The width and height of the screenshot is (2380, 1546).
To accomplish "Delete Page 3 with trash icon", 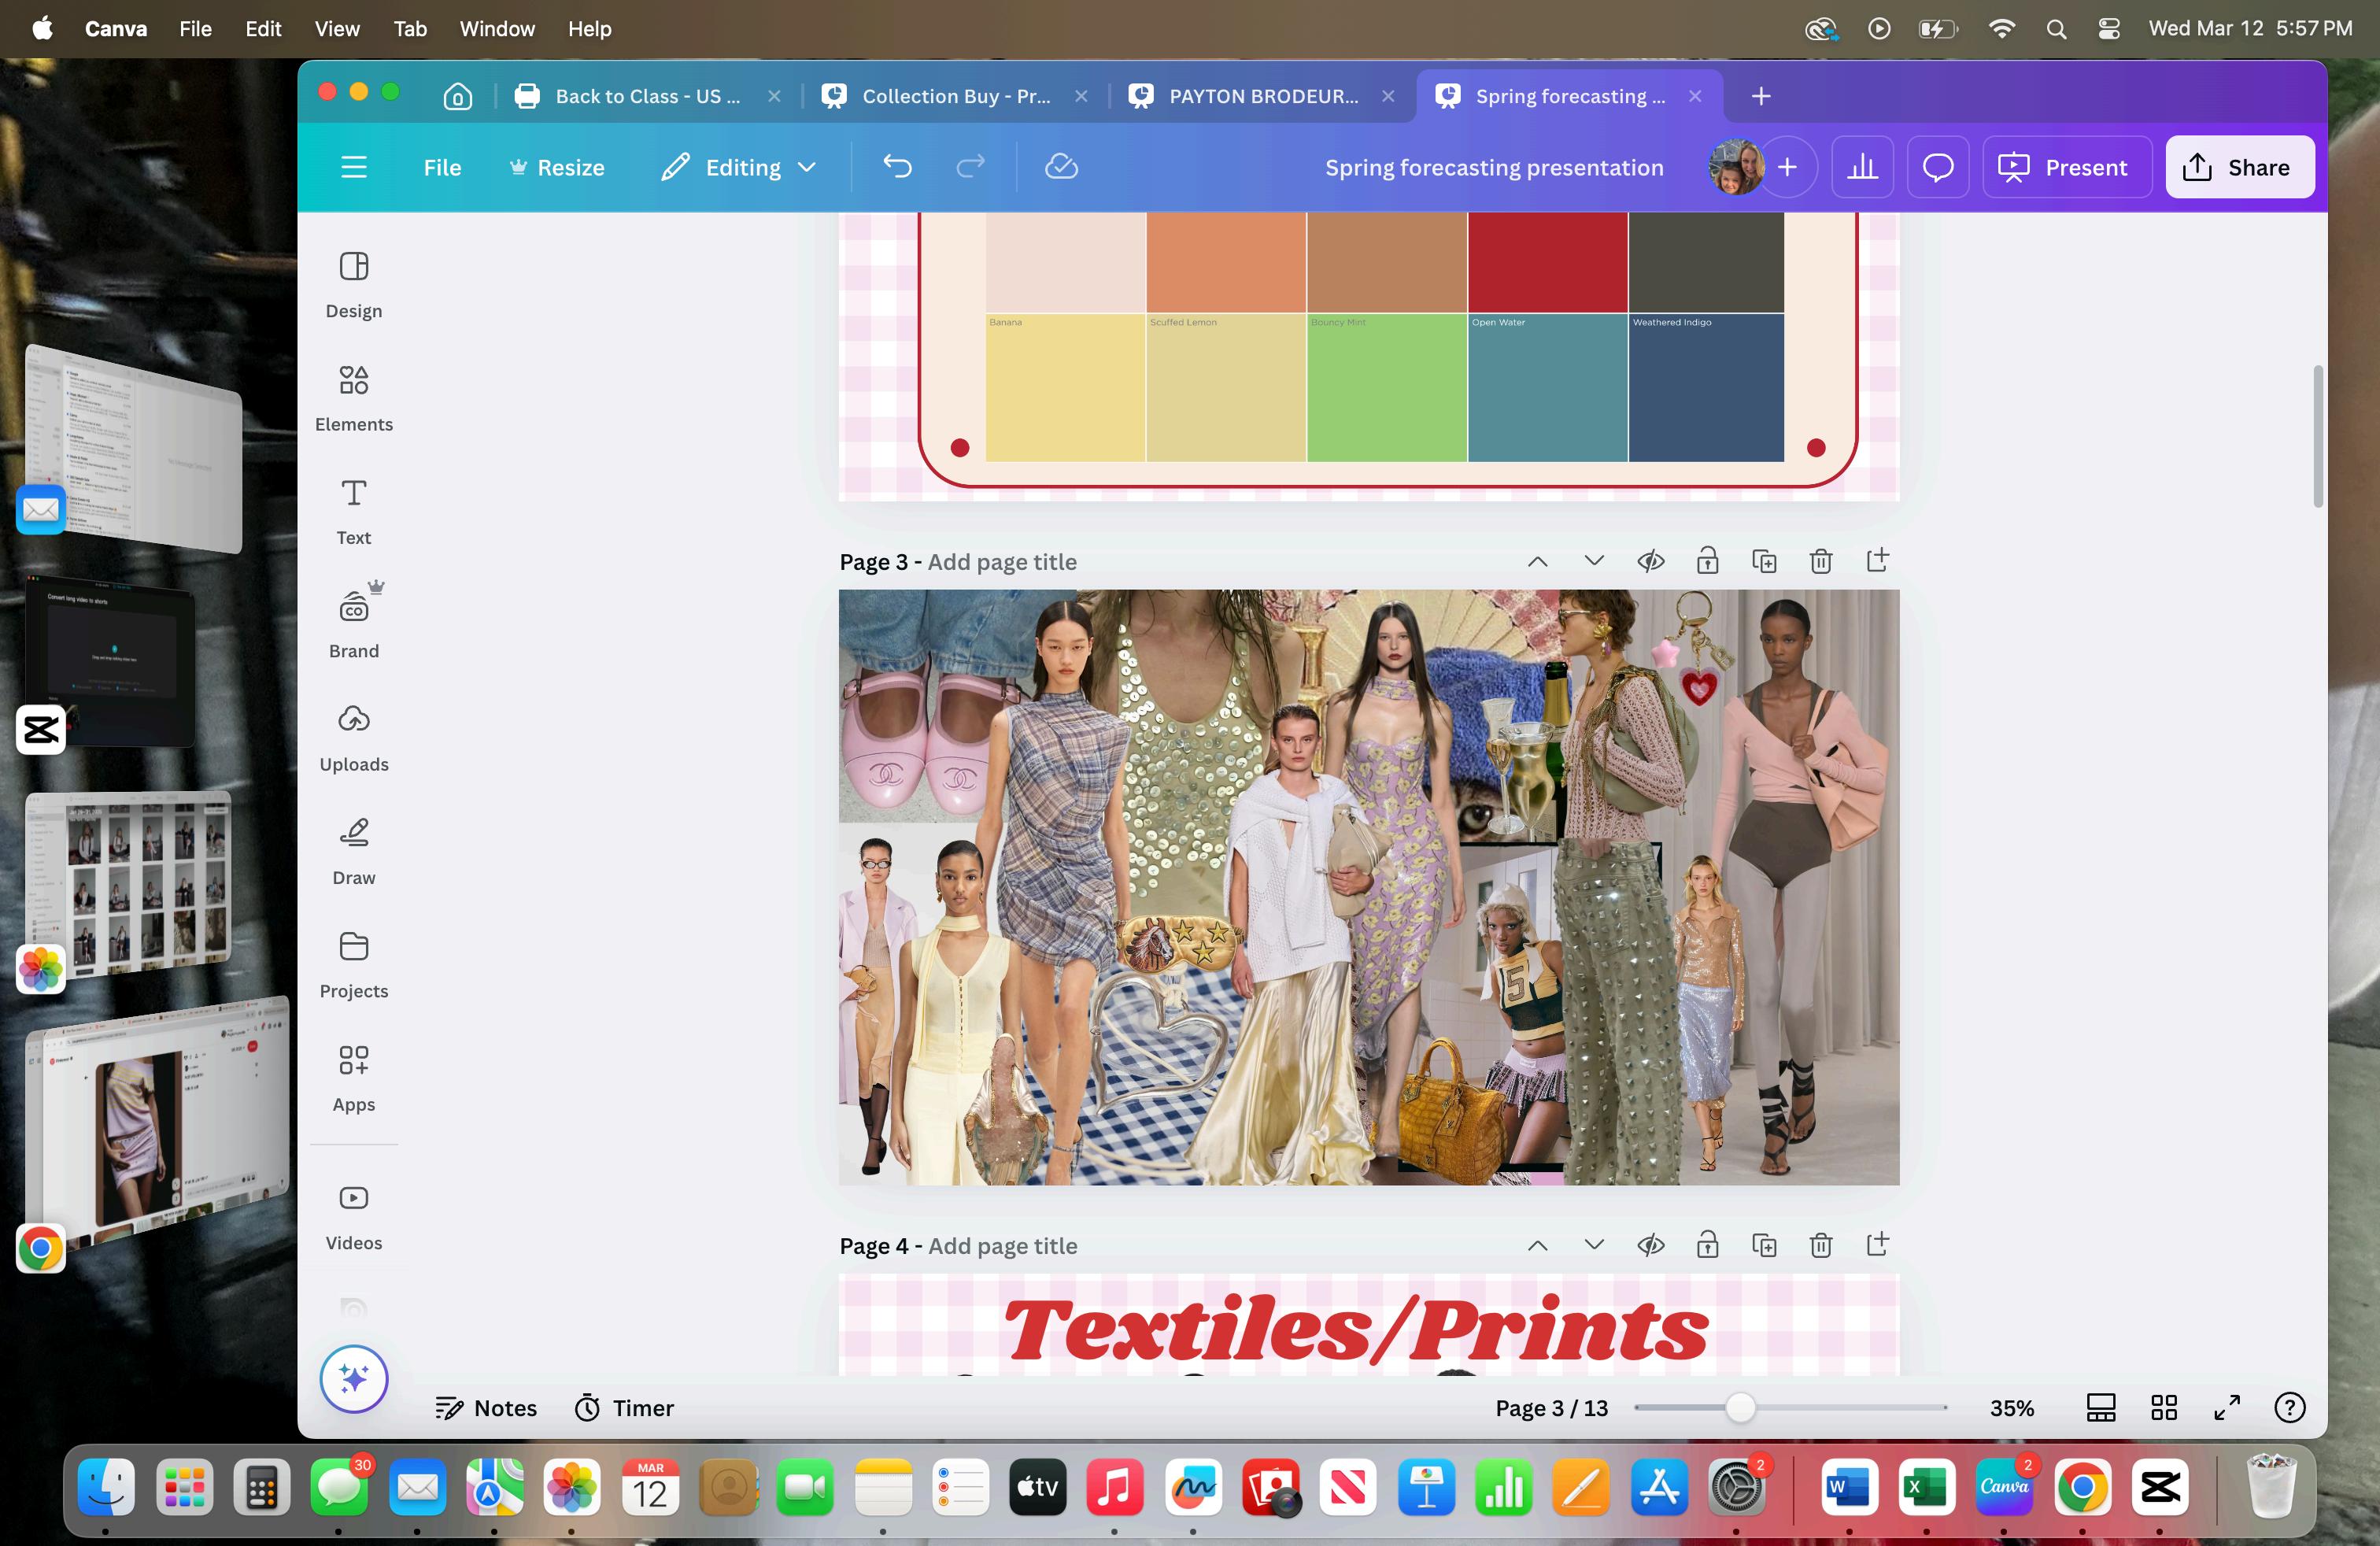I will 1820,561.
